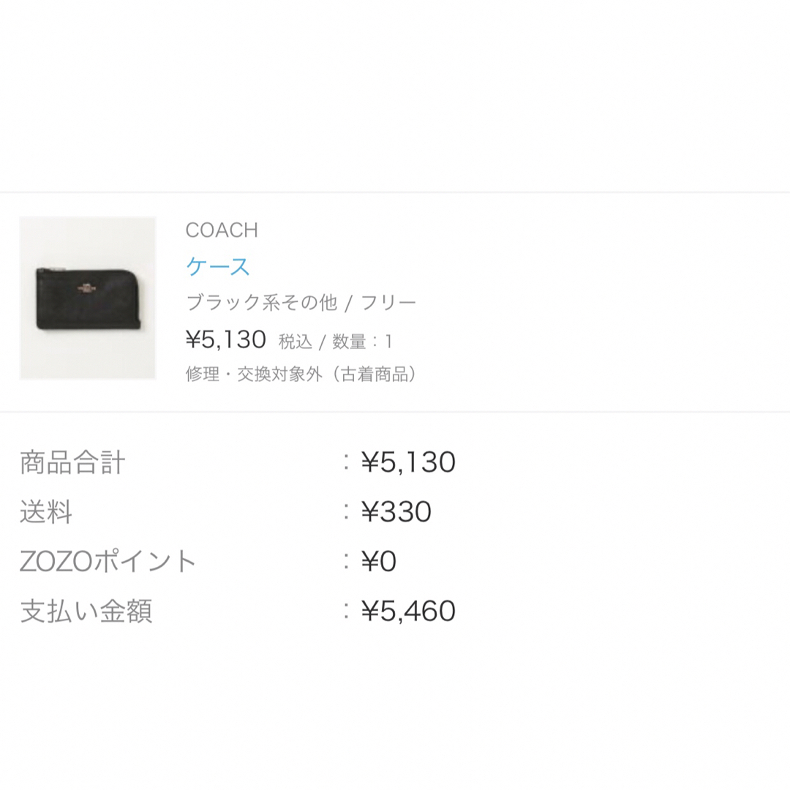Screen dimensions: 790x790
Task: Click the ¥5,130 item price beside 税込
Action: coord(226,339)
